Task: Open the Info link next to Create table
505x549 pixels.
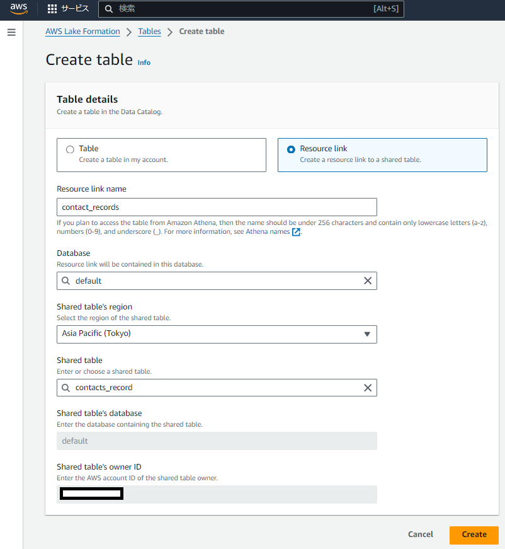Action: (x=144, y=62)
